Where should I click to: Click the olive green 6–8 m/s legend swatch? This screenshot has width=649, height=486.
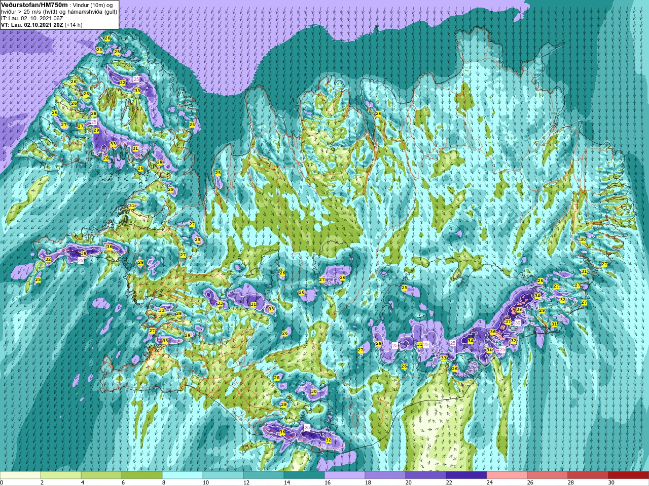tap(142, 475)
